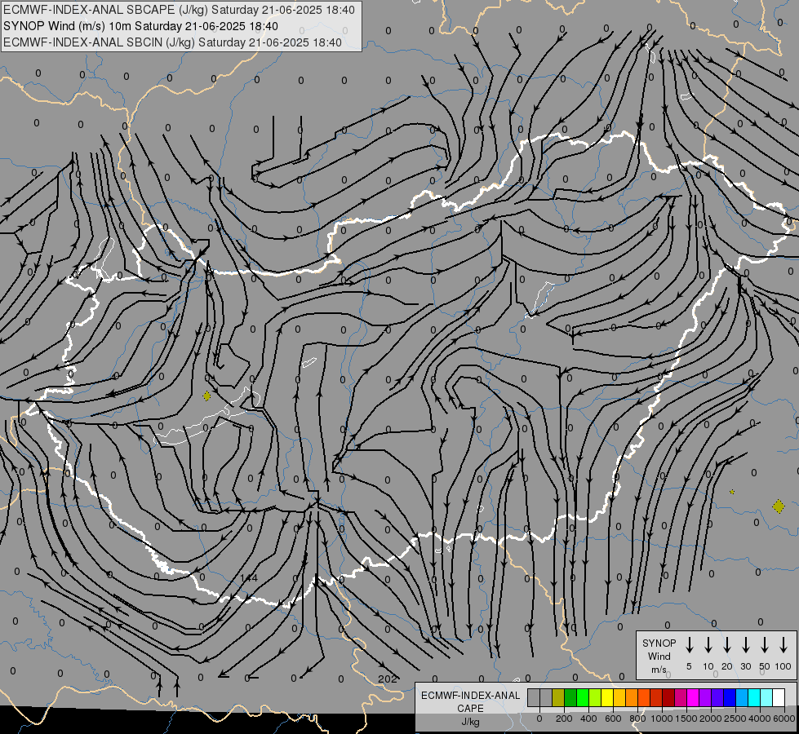Select the olive CAPE swatch before 200
This screenshot has width=799, height=734.
click(558, 698)
